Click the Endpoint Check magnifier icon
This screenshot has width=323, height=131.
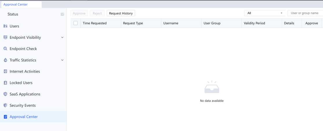[5, 49]
